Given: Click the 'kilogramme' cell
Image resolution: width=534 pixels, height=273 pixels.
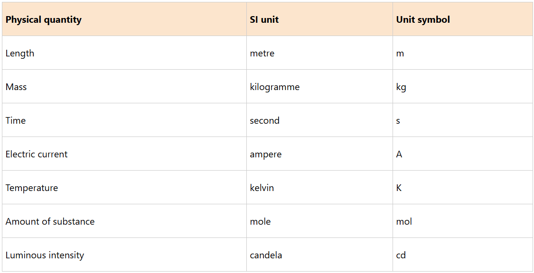Looking at the screenshot, I should point(275,87).
